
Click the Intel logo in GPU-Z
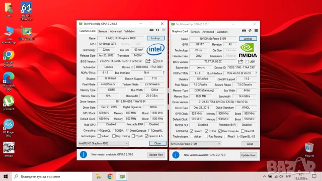(155, 49)
